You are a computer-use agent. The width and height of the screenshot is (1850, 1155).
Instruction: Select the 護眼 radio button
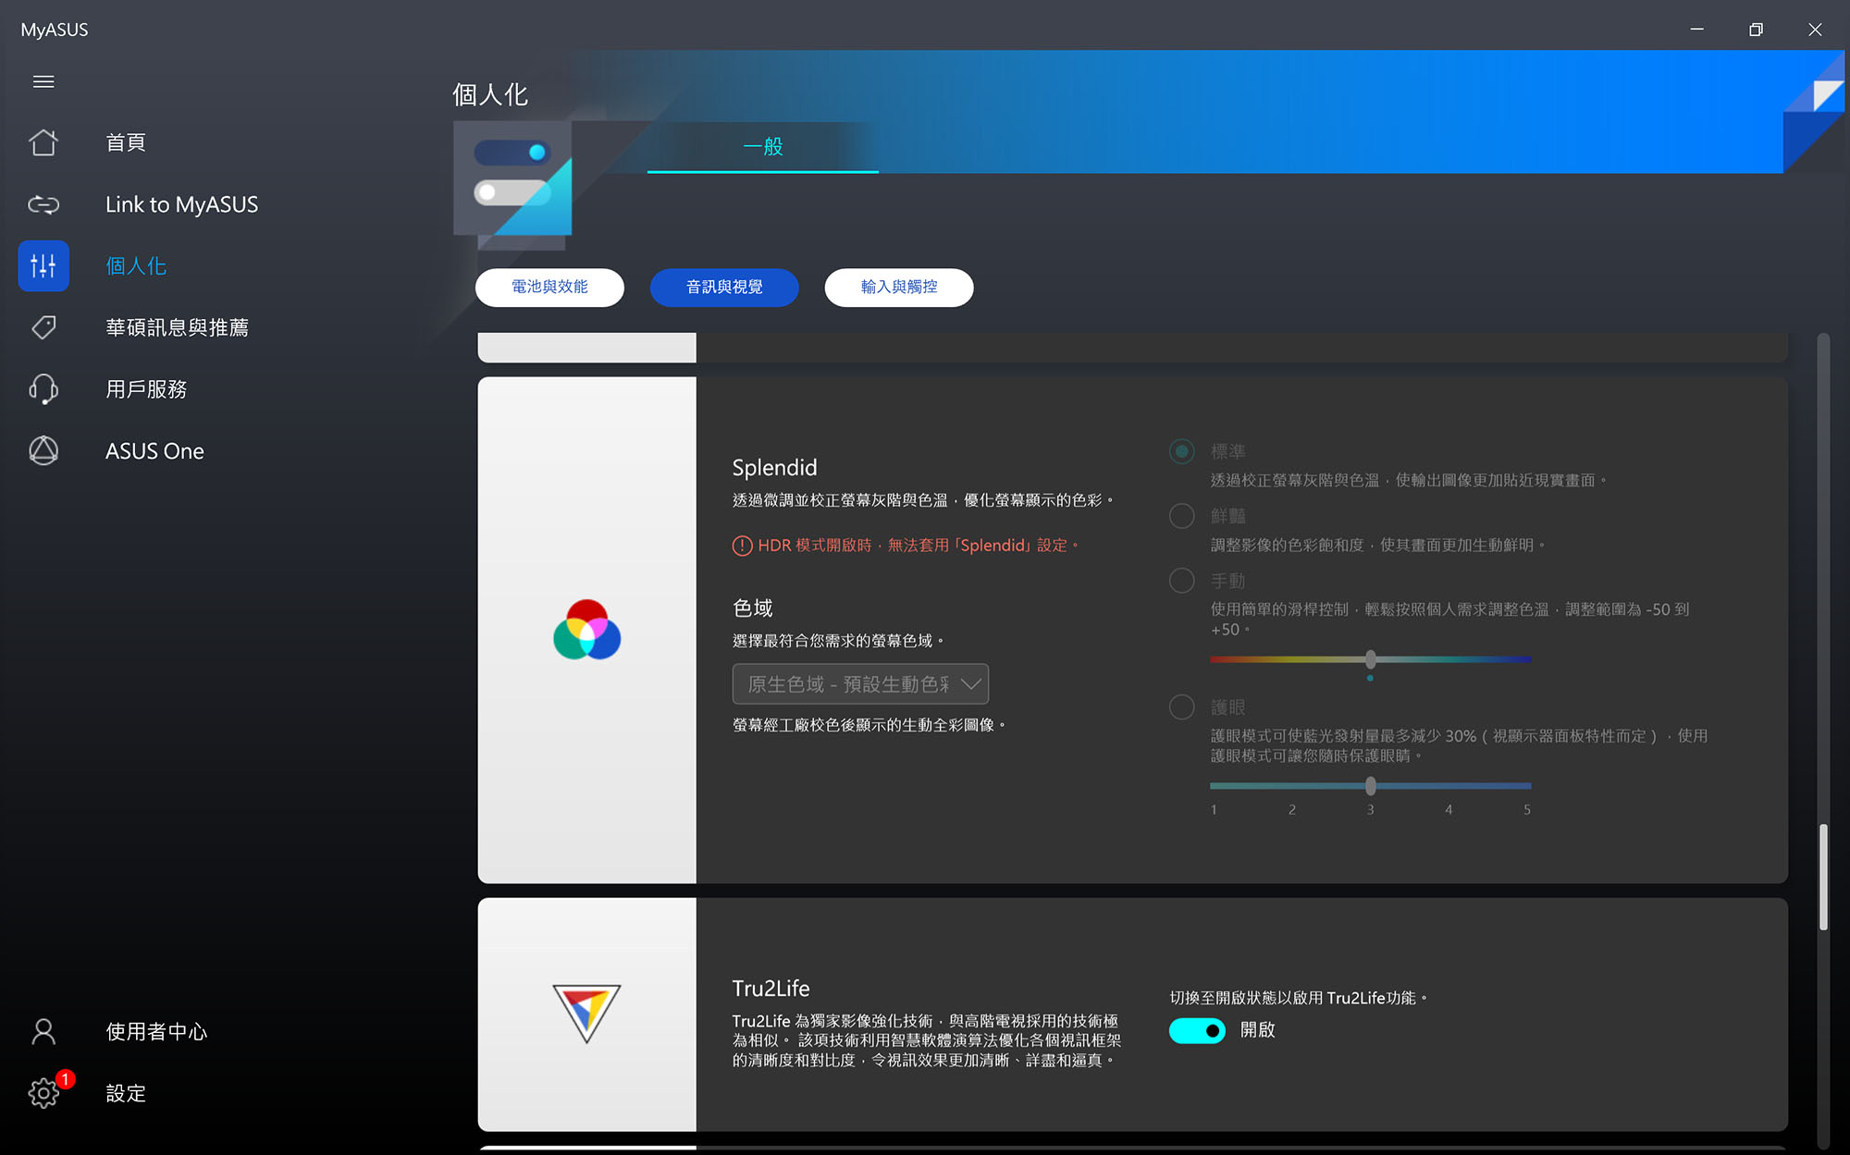(x=1182, y=707)
